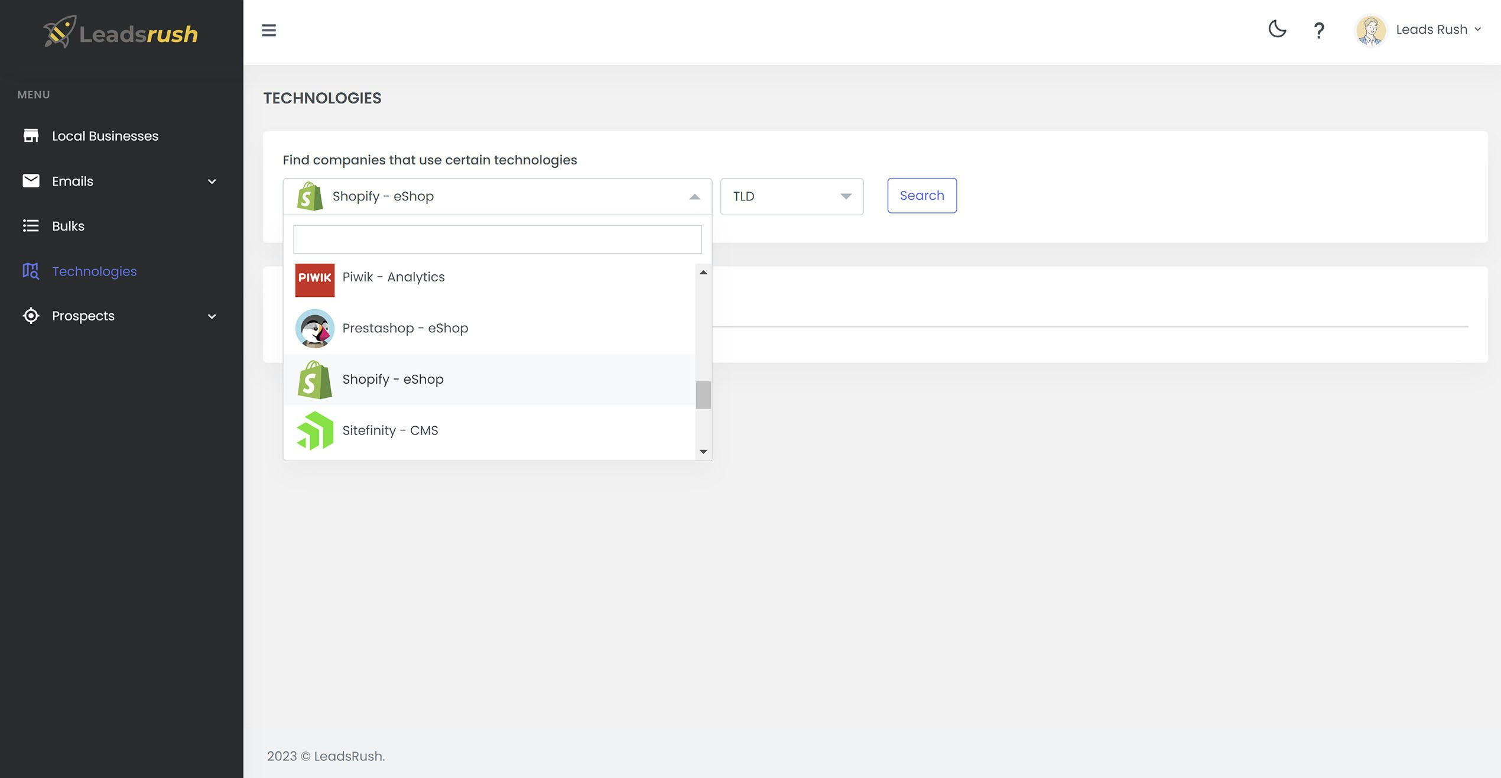Screen dimensions: 1501x778
Task: Toggle dark mode with moon icon
Action: [x=1277, y=30]
